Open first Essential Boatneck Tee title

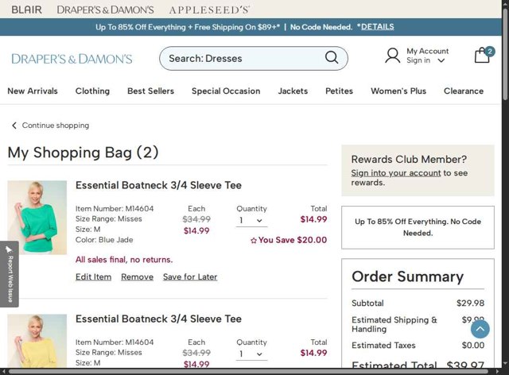(x=158, y=185)
